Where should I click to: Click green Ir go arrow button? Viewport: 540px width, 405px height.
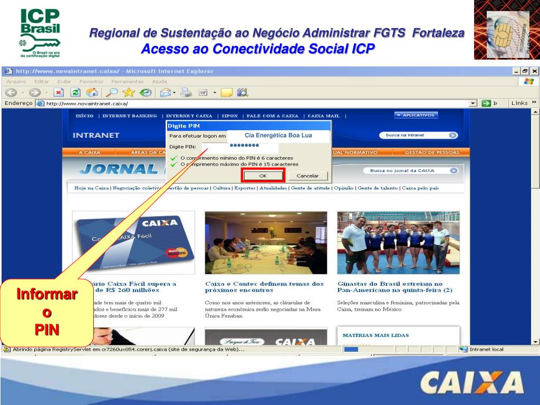pos(486,103)
